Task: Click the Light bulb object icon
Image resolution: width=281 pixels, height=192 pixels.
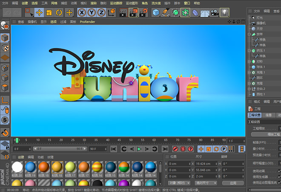Action: (224, 12)
